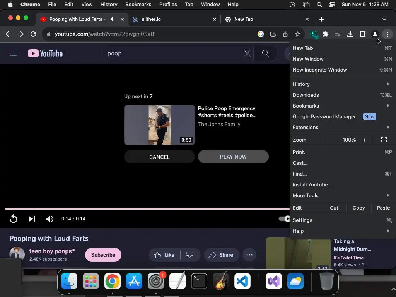Open Chrome downloads tray icon
This screenshot has height=297, width=396.
(350, 34)
